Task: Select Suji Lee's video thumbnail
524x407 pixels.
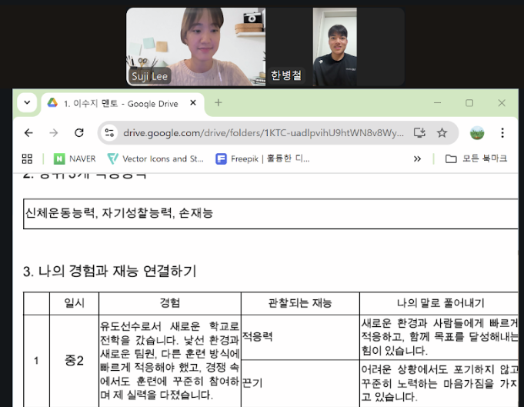Action: pyautogui.click(x=196, y=47)
